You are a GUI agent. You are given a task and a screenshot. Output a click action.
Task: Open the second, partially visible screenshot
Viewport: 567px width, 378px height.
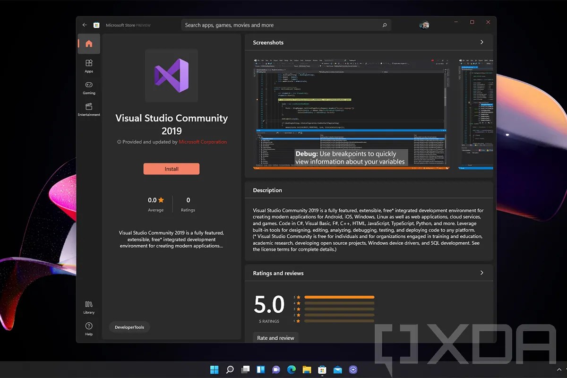click(x=476, y=114)
